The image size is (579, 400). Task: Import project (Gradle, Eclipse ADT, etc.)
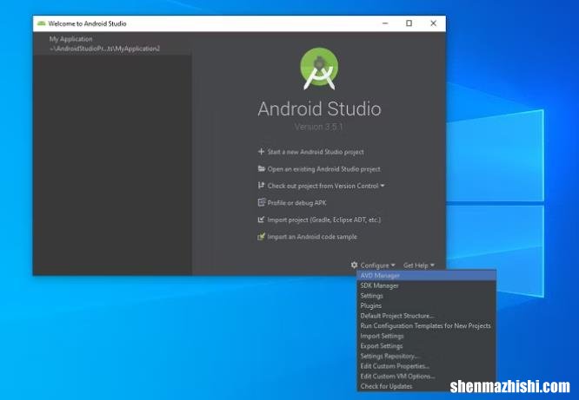tap(324, 220)
